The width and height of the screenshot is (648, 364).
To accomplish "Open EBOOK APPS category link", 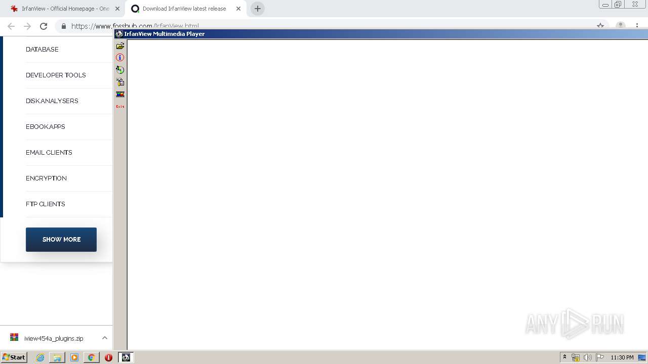I will coord(46,127).
